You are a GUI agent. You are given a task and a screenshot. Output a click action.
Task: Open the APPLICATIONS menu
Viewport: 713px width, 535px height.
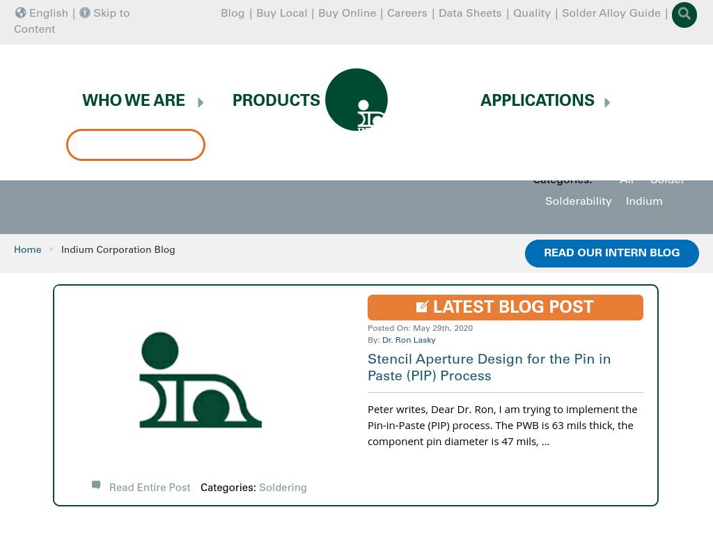538,100
